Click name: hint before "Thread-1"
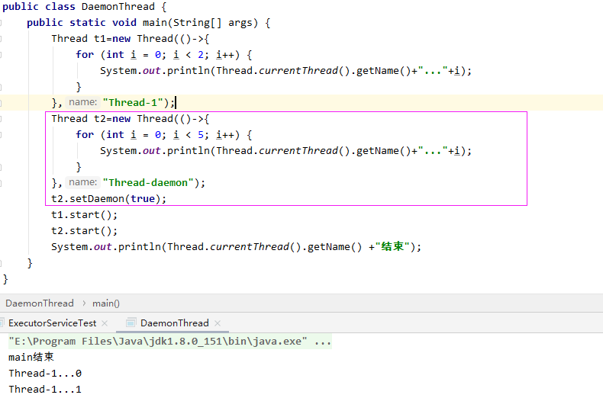Image resolution: width=603 pixels, height=398 pixels. click(82, 102)
